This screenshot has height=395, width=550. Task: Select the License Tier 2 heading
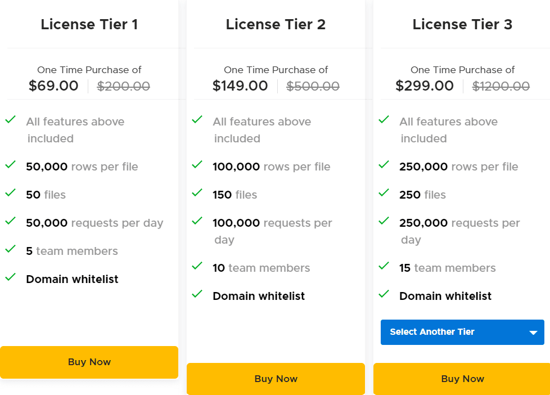(276, 24)
